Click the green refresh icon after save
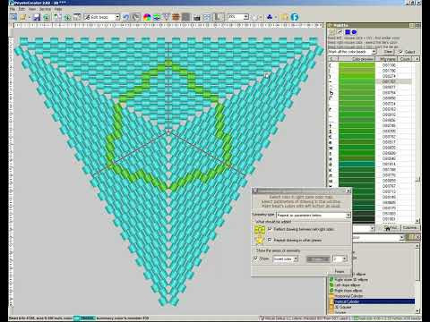 (47, 17)
